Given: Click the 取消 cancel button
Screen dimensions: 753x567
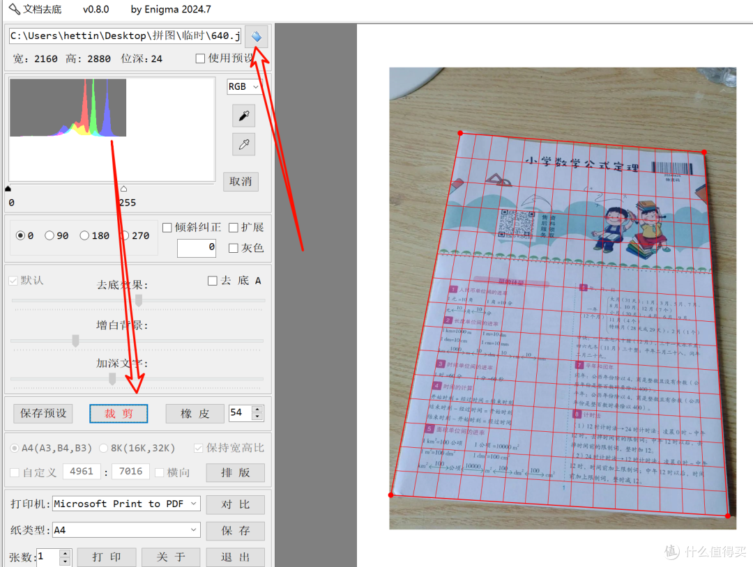Looking at the screenshot, I should pyautogui.click(x=241, y=181).
